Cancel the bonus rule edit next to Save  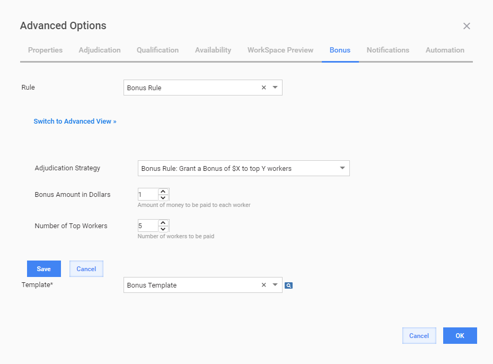click(86, 268)
